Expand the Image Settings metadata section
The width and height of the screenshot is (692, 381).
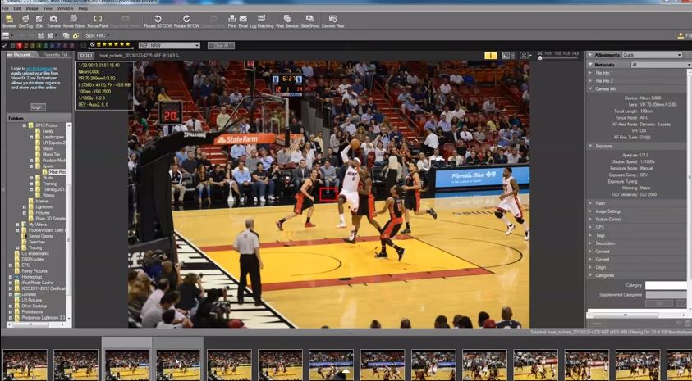[608, 211]
